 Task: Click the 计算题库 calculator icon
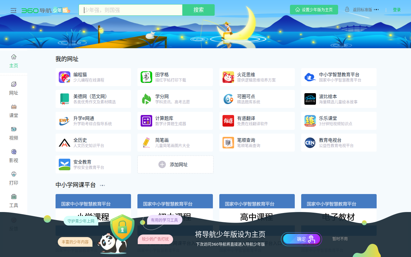tap(146, 121)
